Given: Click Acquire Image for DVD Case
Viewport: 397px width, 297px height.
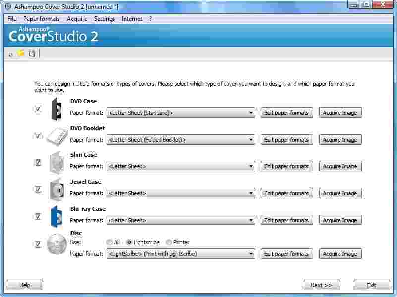Looking at the screenshot, I should 340,113.
